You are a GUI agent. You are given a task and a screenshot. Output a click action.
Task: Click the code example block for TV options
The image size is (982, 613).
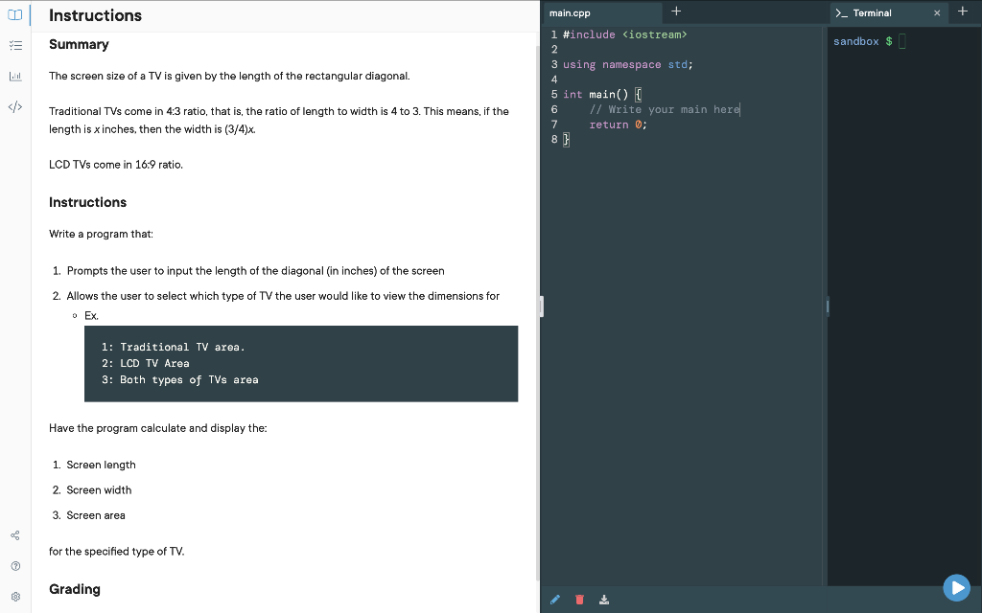click(301, 363)
